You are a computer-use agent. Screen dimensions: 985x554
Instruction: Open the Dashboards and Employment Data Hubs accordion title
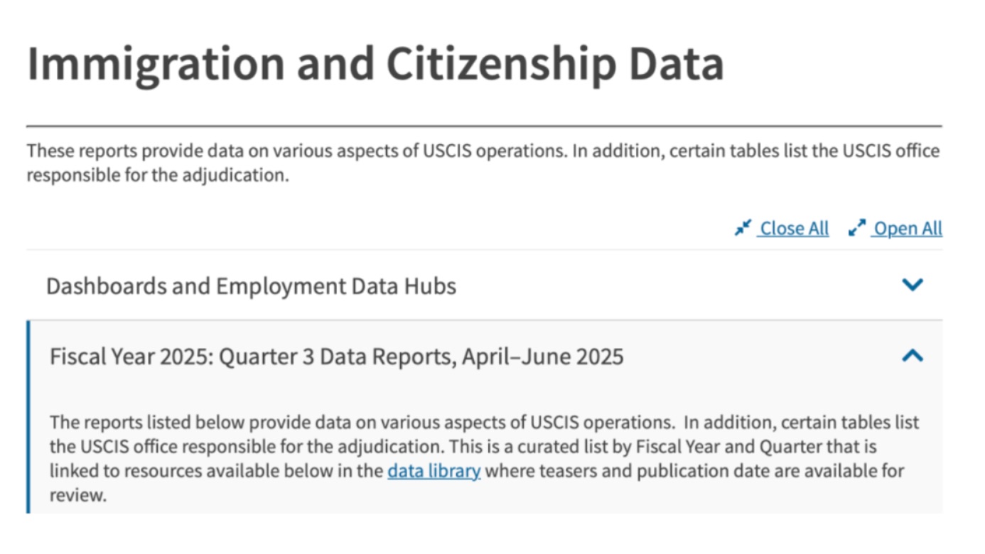point(251,286)
